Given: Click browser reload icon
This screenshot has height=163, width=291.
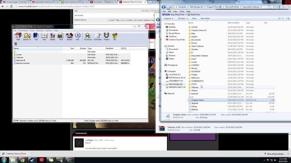Looking at the screenshot, I should [x=11, y=6].
